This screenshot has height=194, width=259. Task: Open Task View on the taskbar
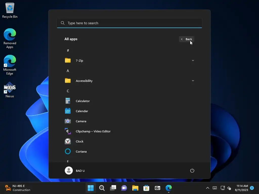pyautogui.click(x=113, y=188)
